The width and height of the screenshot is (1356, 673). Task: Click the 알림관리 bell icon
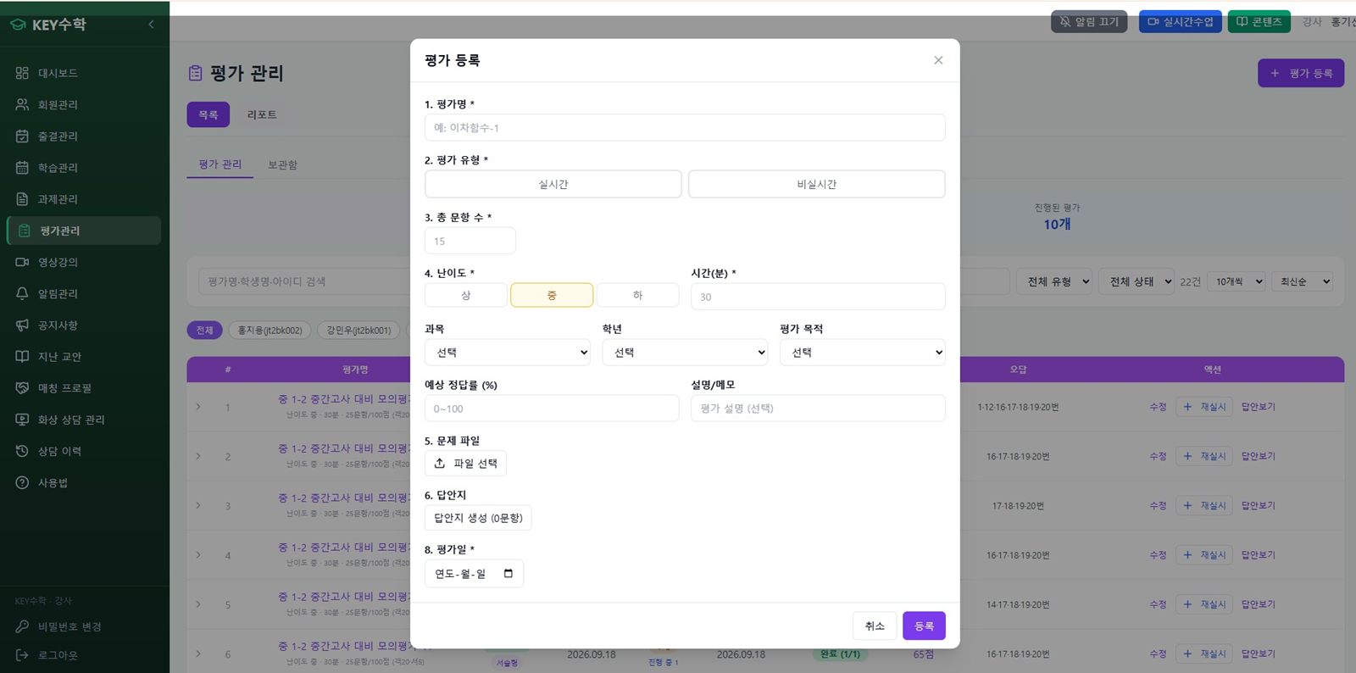[x=22, y=293]
